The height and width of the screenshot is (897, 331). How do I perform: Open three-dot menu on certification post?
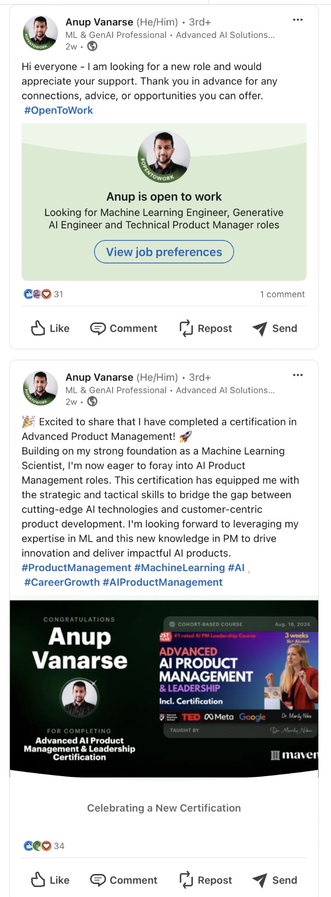point(297,375)
